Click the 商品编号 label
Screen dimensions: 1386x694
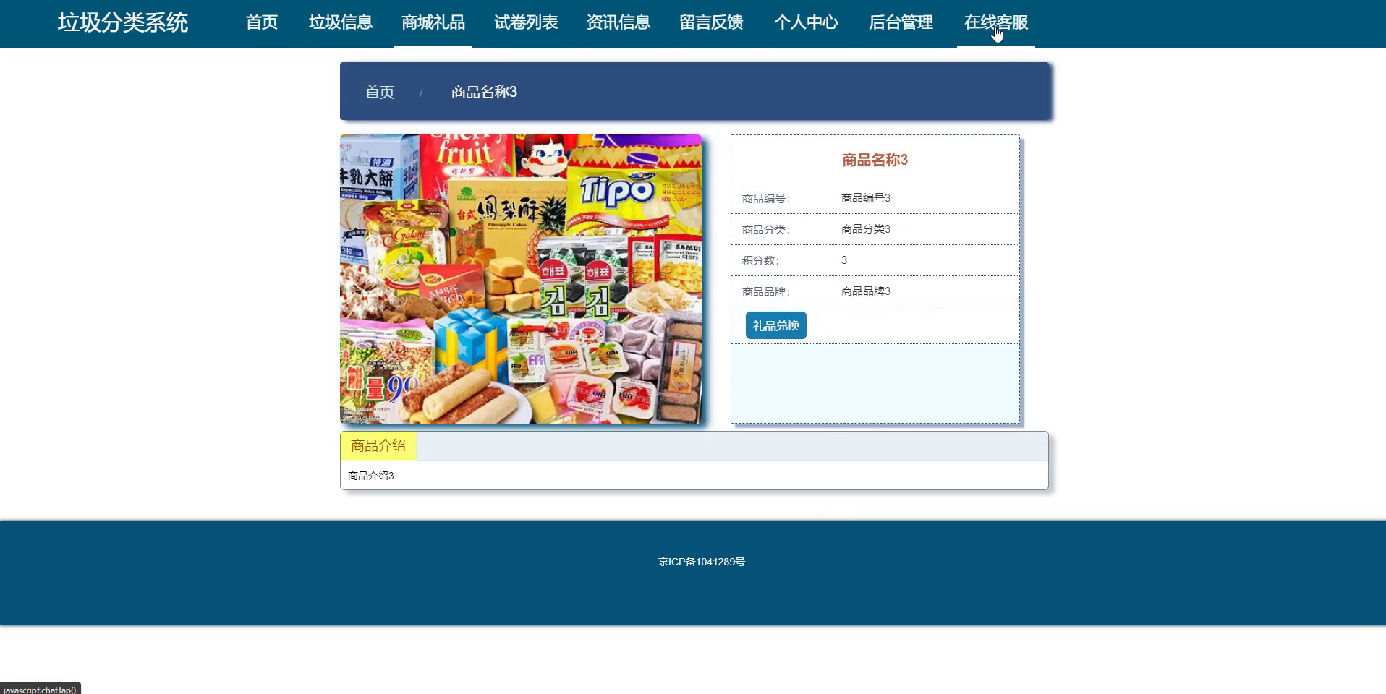point(766,198)
